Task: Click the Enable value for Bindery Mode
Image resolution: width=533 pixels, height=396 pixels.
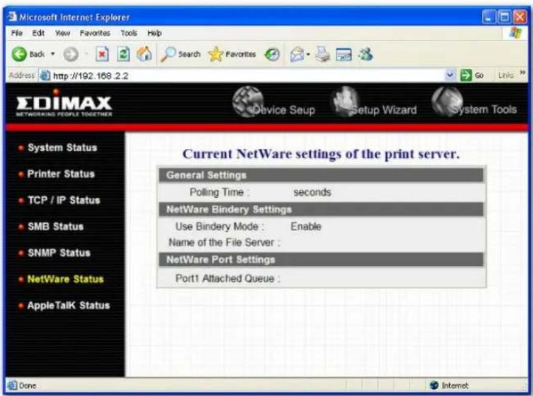Action: click(306, 226)
